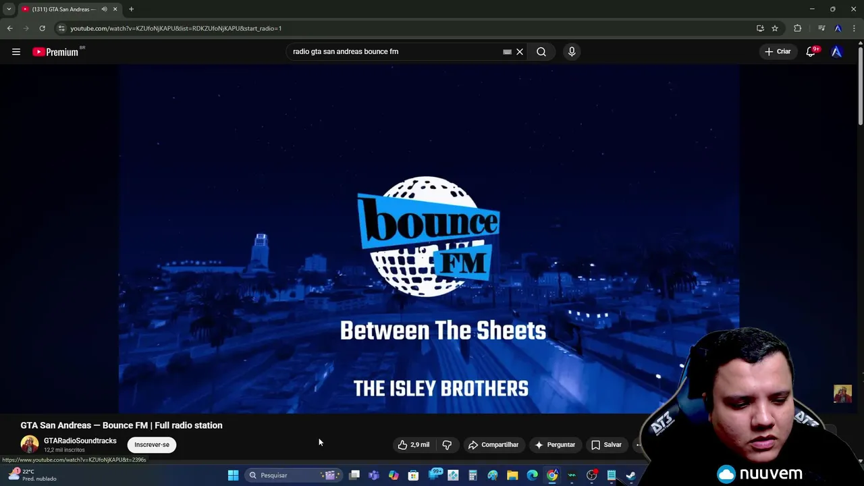864x486 pixels.
Task: Open Task View on the taskbar
Action: click(354, 475)
